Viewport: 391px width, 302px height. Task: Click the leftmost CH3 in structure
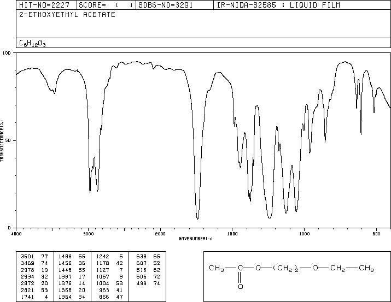click(x=217, y=268)
